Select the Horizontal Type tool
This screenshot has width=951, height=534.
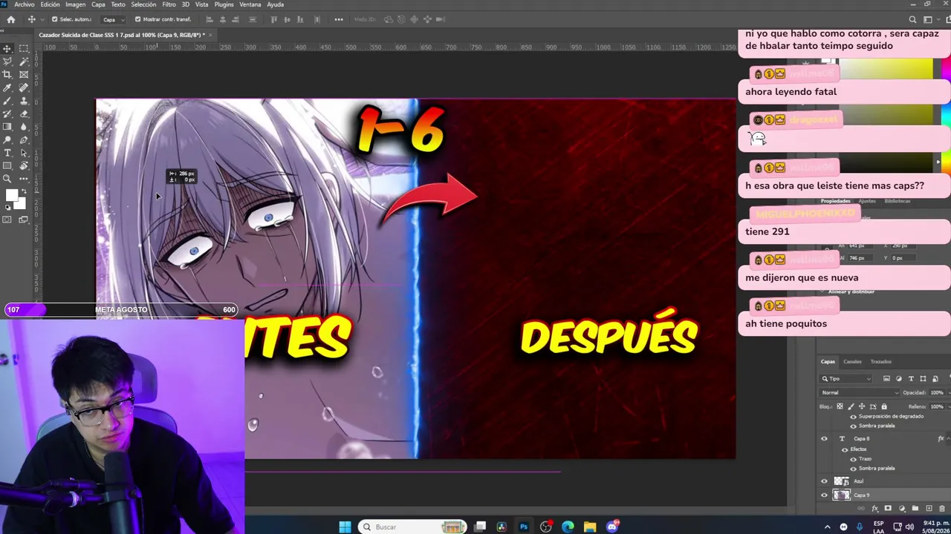(7, 153)
